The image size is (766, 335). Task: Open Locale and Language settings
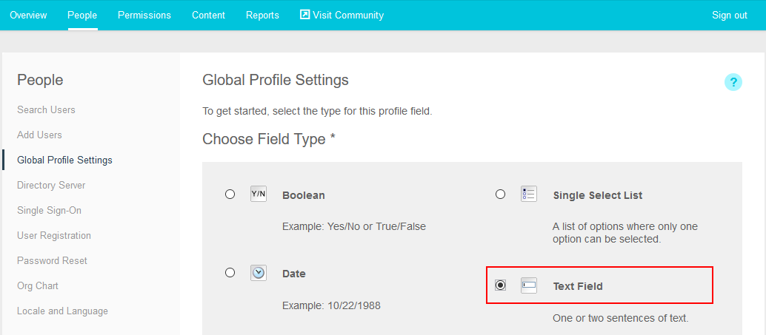[x=62, y=311]
